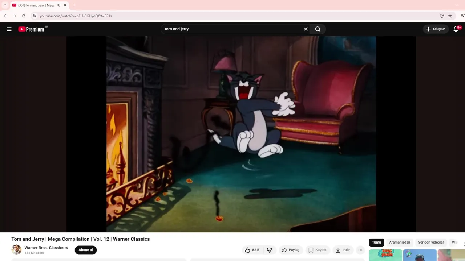This screenshot has height=261, width=465.
Task: Open the tab search dropdown arrow
Action: pos(5,5)
